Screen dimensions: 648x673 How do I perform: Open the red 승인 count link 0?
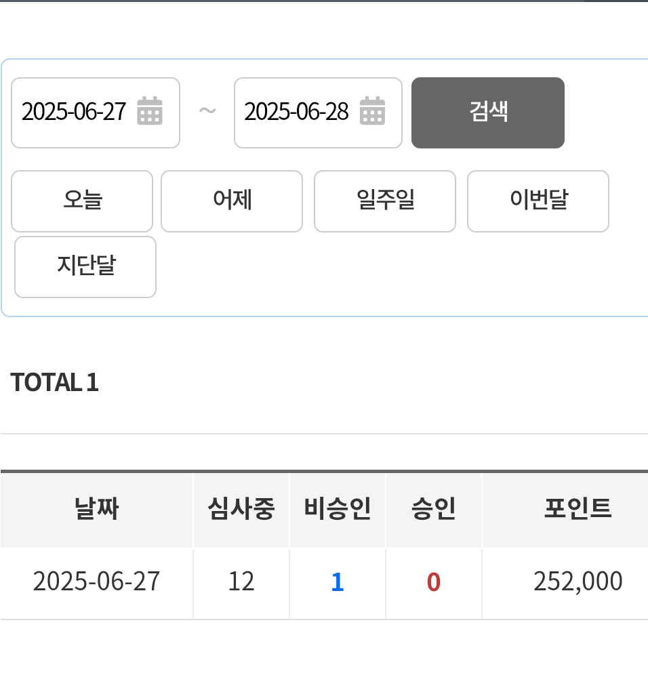433,582
